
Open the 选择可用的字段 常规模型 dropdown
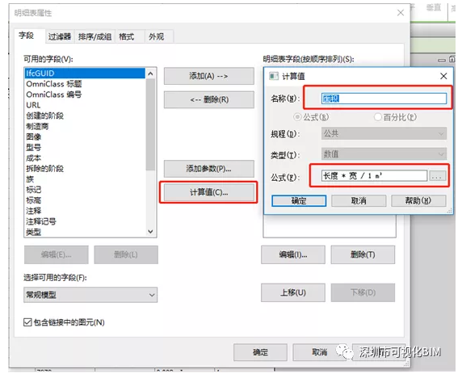pos(90,295)
